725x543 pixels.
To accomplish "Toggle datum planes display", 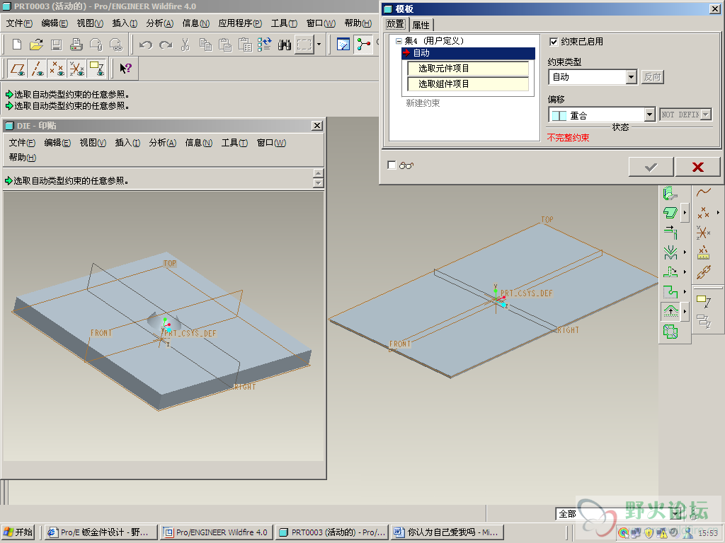I will click(x=18, y=69).
